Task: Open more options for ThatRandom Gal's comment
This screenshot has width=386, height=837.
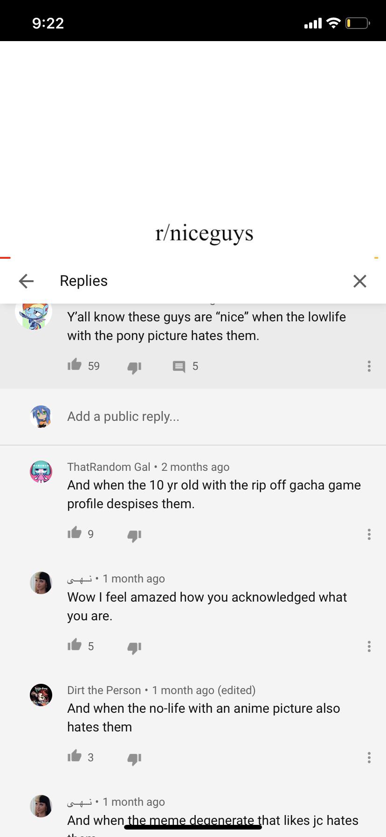Action: click(x=369, y=534)
